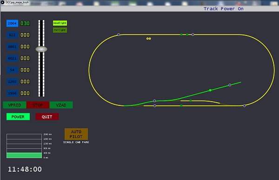Click the green current meter bar
The height and width of the screenshot is (180, 279).
point(24,155)
